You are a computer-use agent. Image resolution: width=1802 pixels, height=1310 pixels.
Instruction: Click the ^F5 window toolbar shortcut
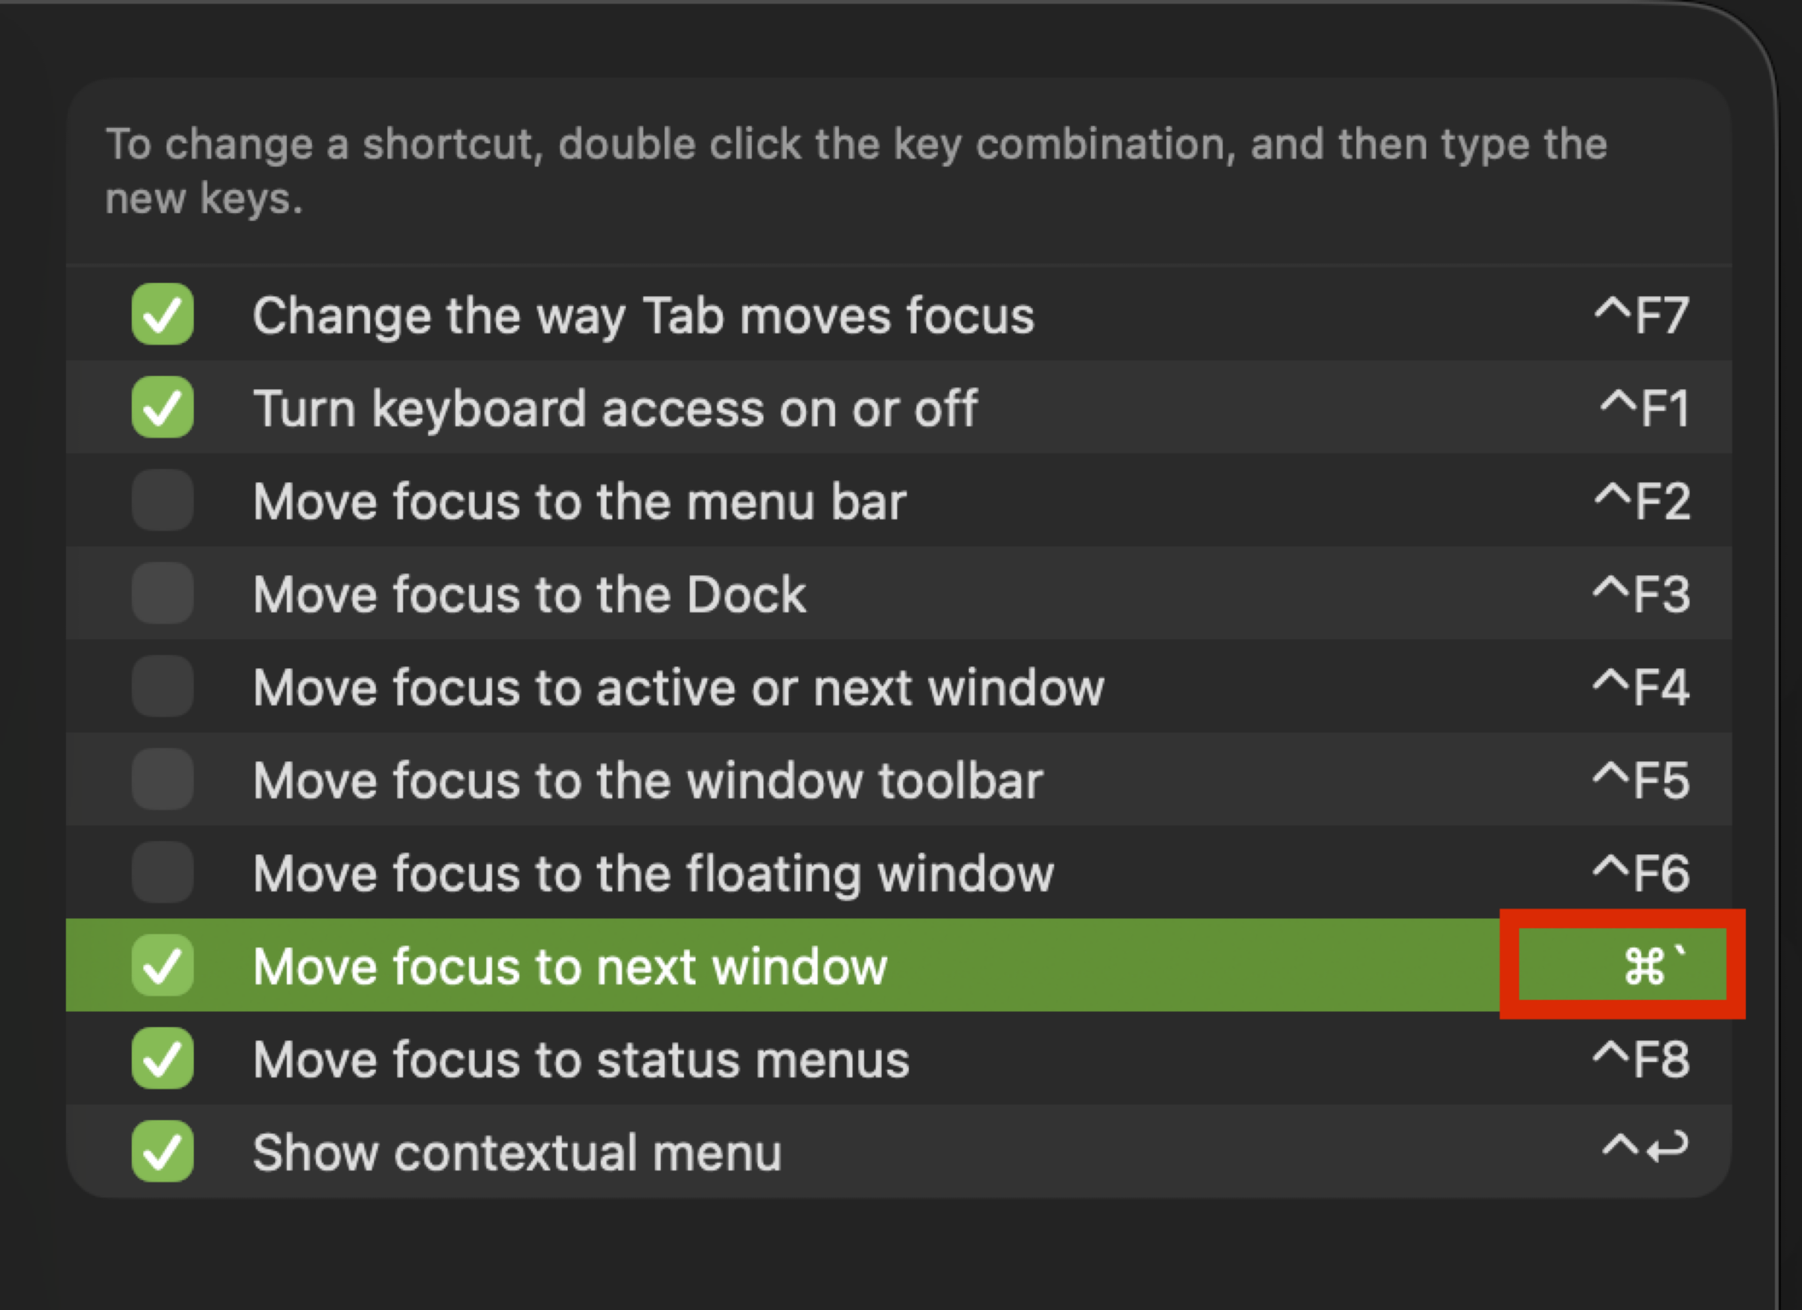1642,780
